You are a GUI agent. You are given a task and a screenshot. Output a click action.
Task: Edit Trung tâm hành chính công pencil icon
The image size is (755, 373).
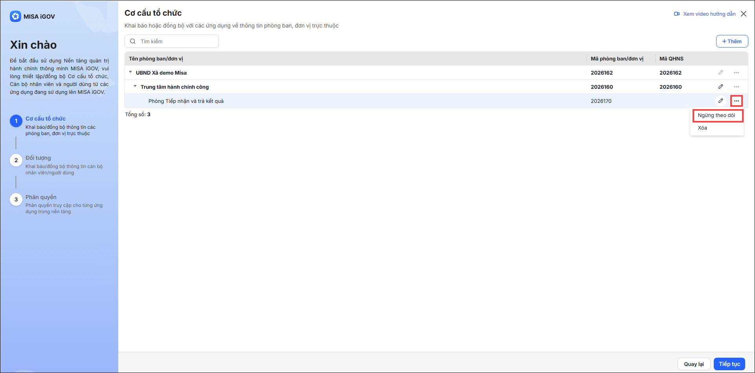tap(720, 87)
